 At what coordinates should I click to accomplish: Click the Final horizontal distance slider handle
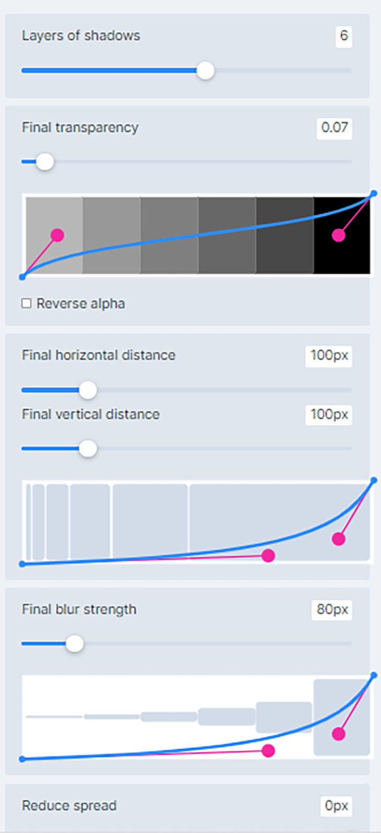click(x=88, y=390)
